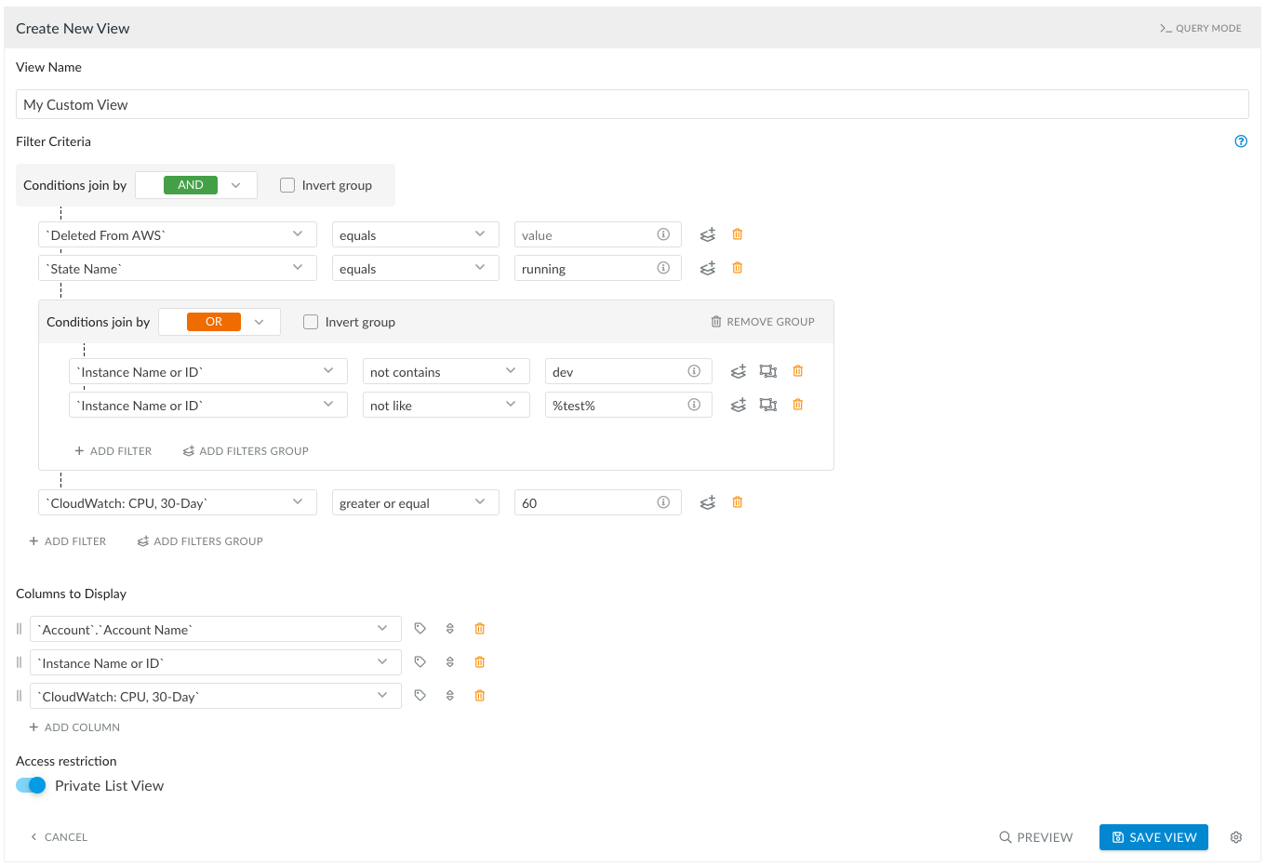Image resolution: width=1266 pixels, height=867 pixels.
Task: Open Instance Name or ID column dropdown
Action: pos(216,662)
